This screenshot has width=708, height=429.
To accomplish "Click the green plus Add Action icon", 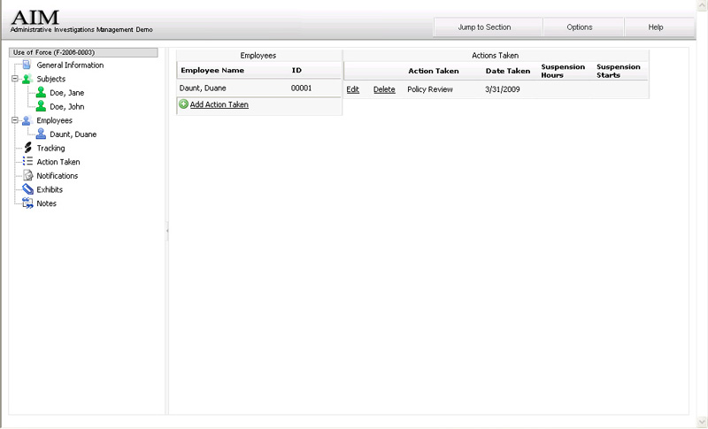I will pyautogui.click(x=183, y=104).
